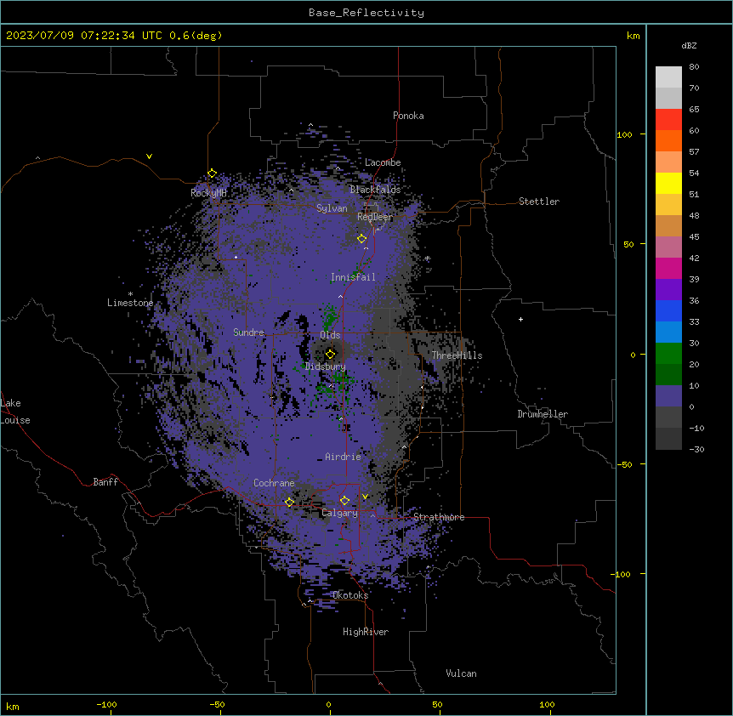Click the yellow diamond marker near RockyMH
The width and height of the screenshot is (733, 716).
pos(212,173)
